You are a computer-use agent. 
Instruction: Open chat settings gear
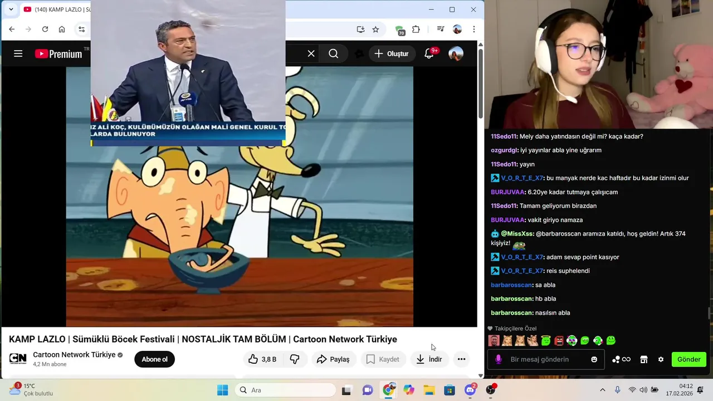pyautogui.click(x=661, y=359)
